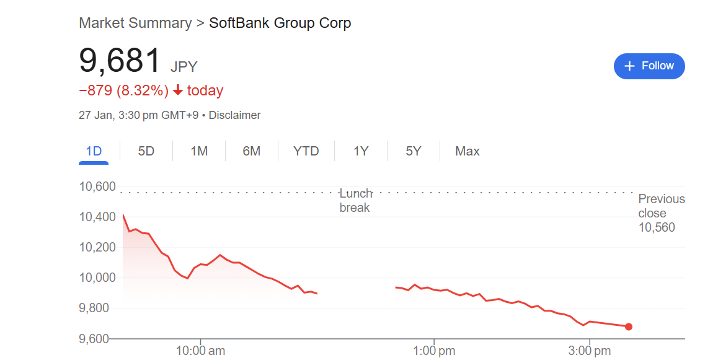The width and height of the screenshot is (718, 363).
Task: Click the red down arrow icon
Action: tap(178, 90)
